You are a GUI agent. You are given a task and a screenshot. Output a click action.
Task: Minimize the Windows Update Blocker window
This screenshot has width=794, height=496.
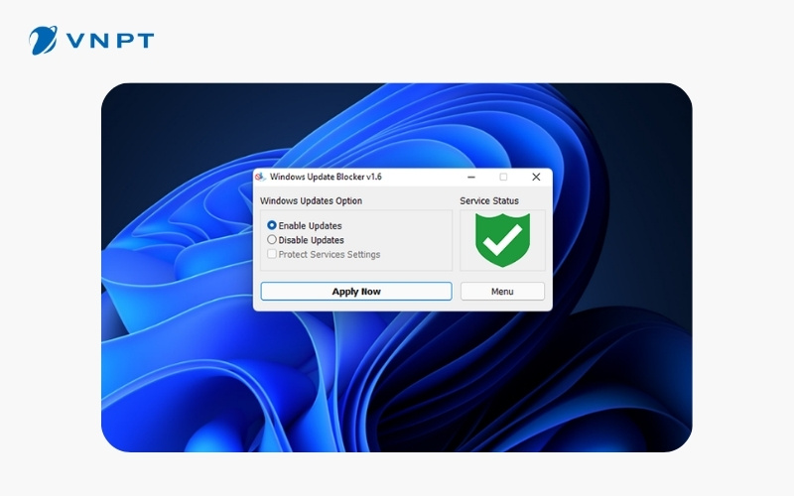(x=471, y=178)
